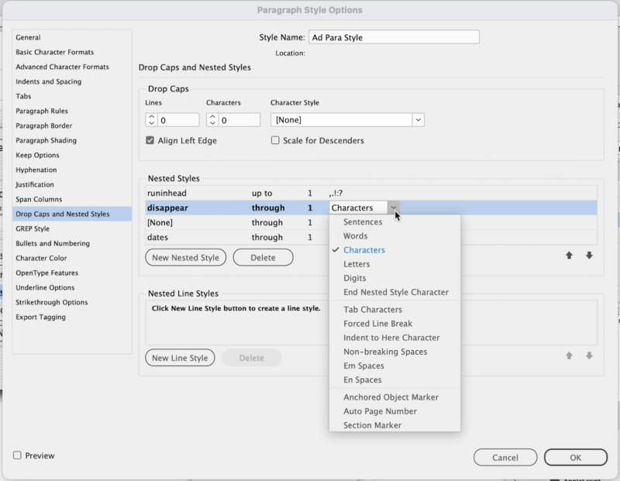Select the runinhead nested style row
The height and width of the screenshot is (481, 620).
coord(371,193)
